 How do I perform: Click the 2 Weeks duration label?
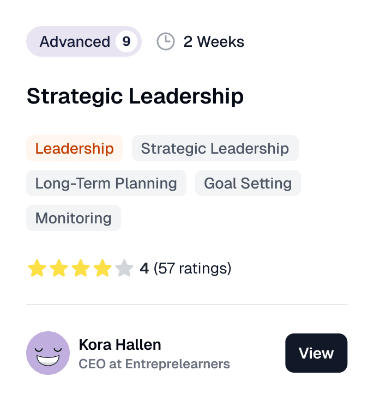pyautogui.click(x=214, y=42)
